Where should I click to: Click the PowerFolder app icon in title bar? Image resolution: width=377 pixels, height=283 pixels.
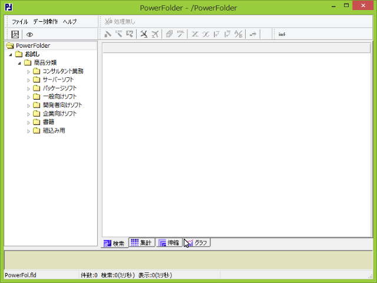tap(9, 7)
